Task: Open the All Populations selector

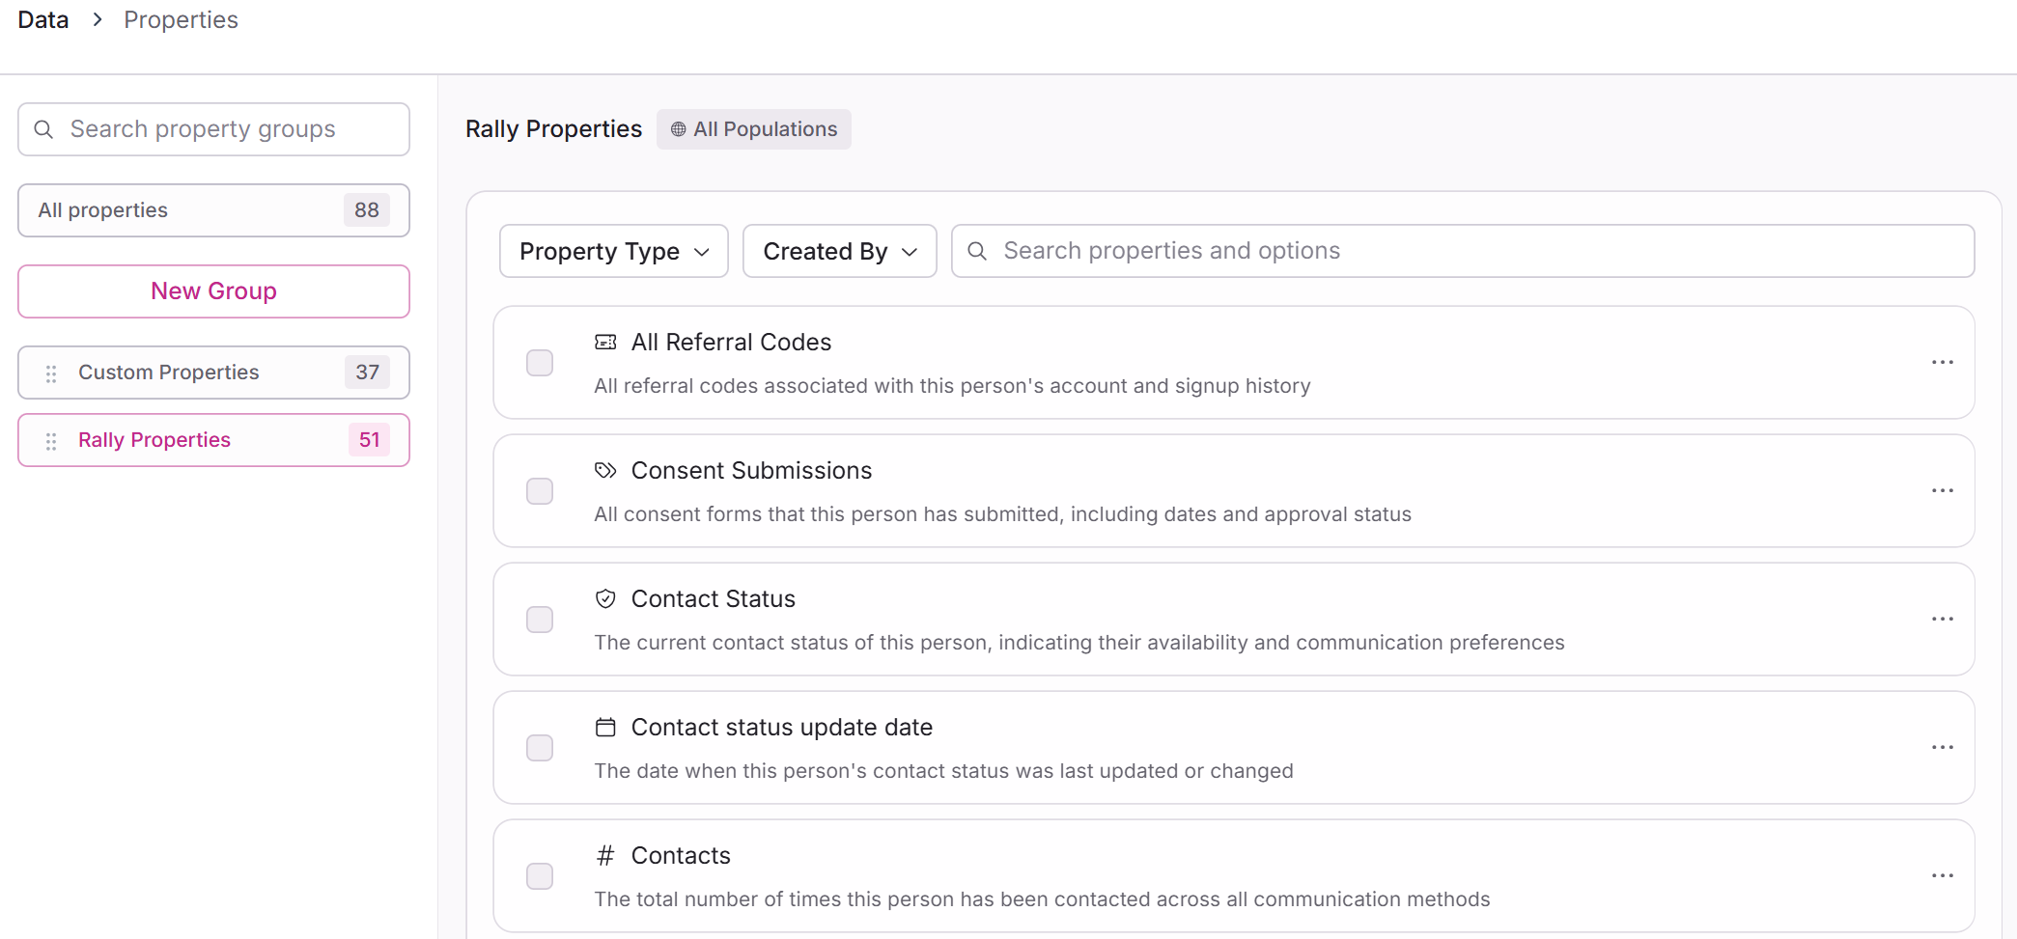Action: tap(754, 129)
